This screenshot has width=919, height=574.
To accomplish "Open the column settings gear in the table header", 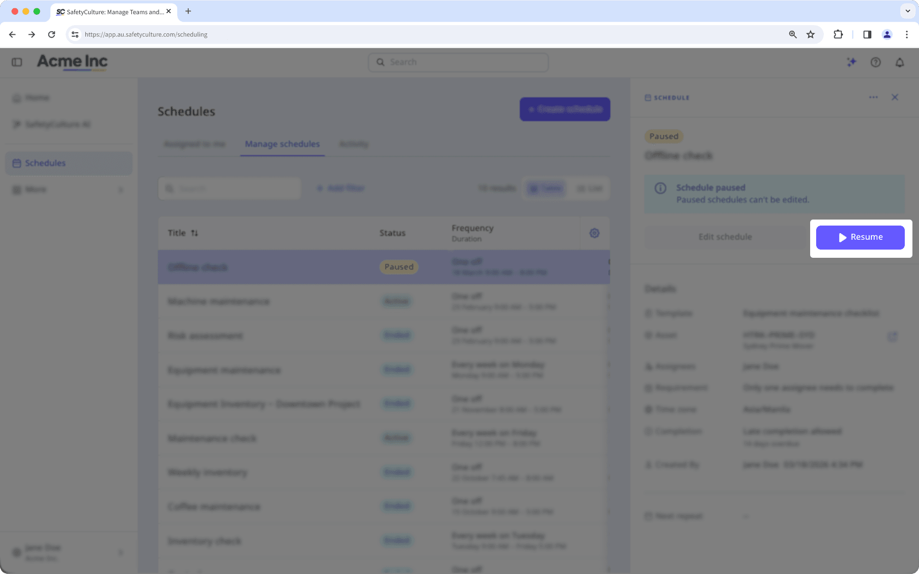I will 595,233.
